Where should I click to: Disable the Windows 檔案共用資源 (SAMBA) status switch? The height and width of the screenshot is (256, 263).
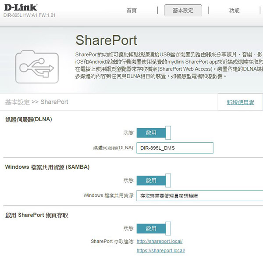[x=153, y=180]
